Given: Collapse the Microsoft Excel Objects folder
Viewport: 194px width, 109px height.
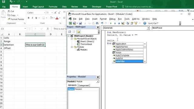Looking at the screenshot, I should [72, 39].
